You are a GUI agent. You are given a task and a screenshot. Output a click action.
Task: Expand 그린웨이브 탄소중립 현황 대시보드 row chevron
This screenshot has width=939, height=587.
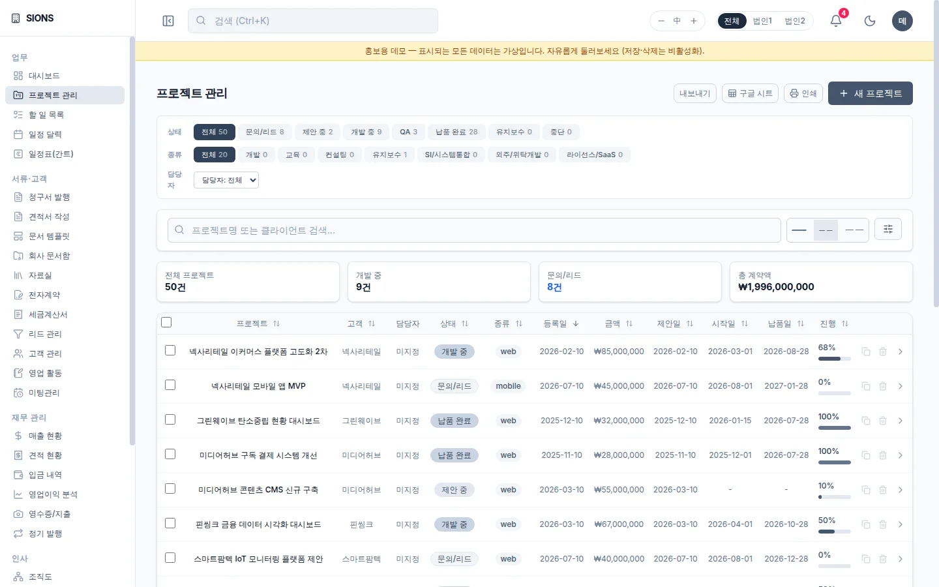point(900,421)
